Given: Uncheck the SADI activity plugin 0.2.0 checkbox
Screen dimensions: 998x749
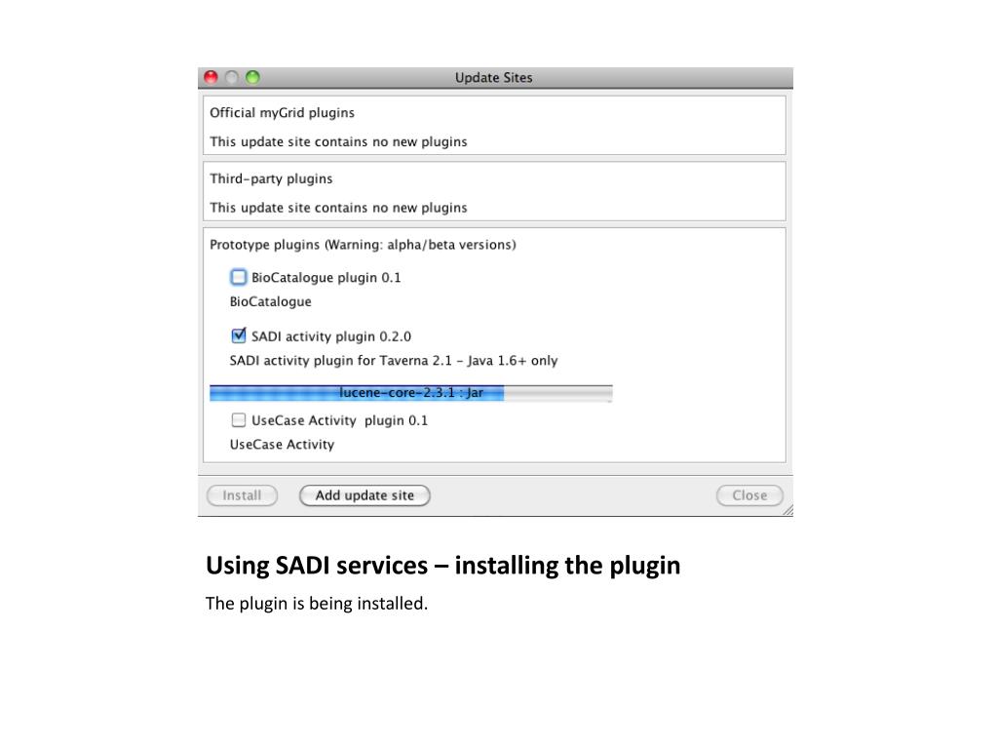Looking at the screenshot, I should point(238,335).
